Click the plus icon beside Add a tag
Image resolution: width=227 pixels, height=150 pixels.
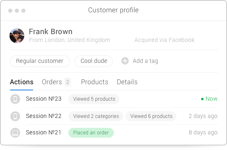coord(125,61)
